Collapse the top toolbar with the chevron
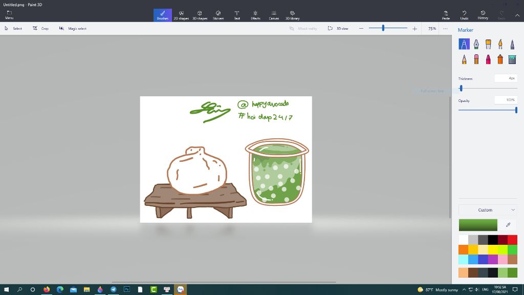This screenshot has width=524, height=295. (x=517, y=15)
